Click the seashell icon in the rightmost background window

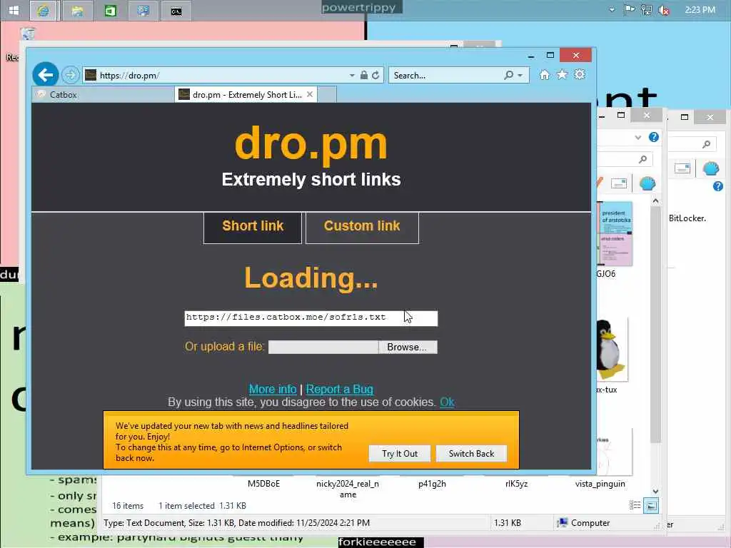pyautogui.click(x=711, y=168)
